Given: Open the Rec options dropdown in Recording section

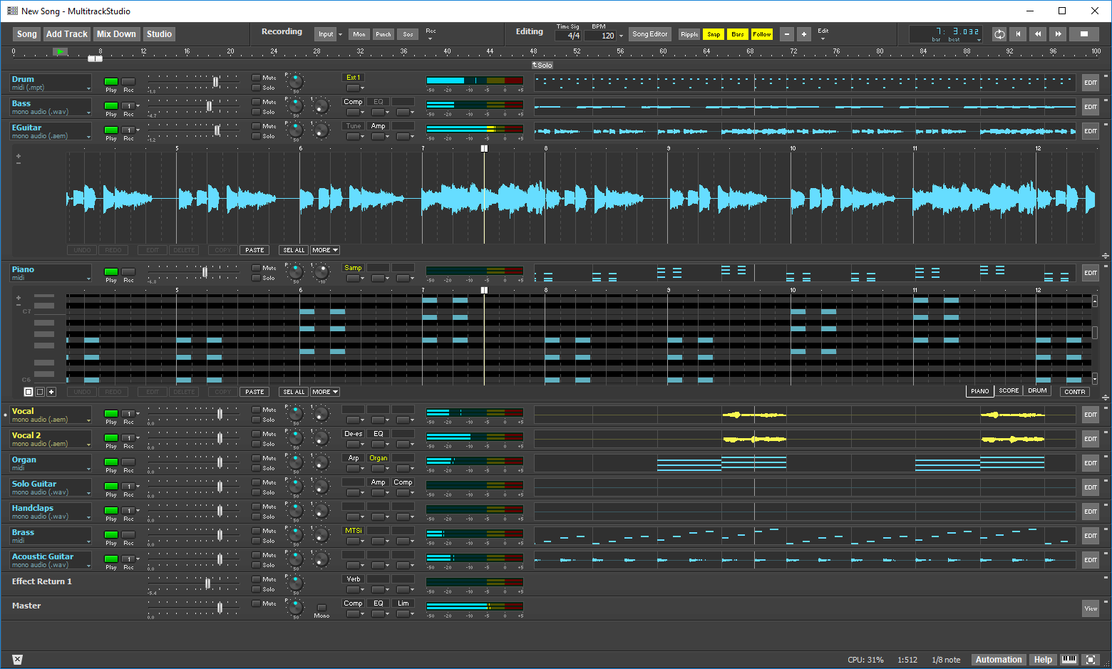Looking at the screenshot, I should pyautogui.click(x=430, y=38).
